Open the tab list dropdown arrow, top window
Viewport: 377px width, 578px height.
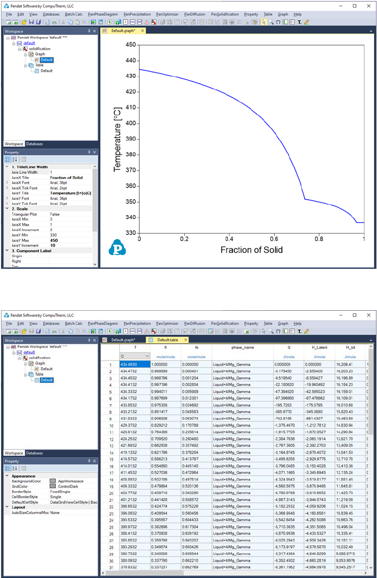click(x=371, y=31)
